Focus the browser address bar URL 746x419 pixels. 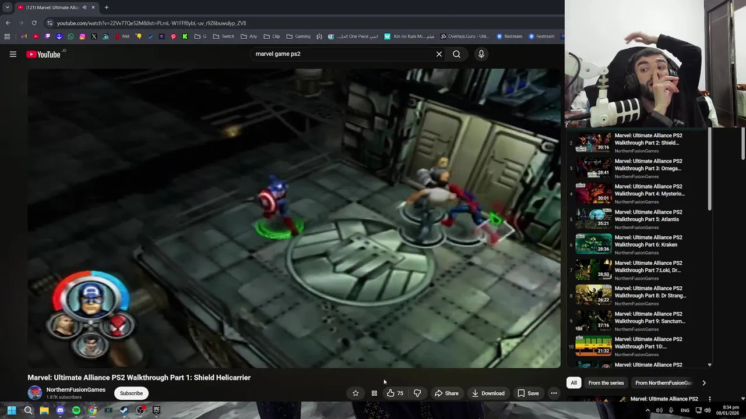coord(152,23)
